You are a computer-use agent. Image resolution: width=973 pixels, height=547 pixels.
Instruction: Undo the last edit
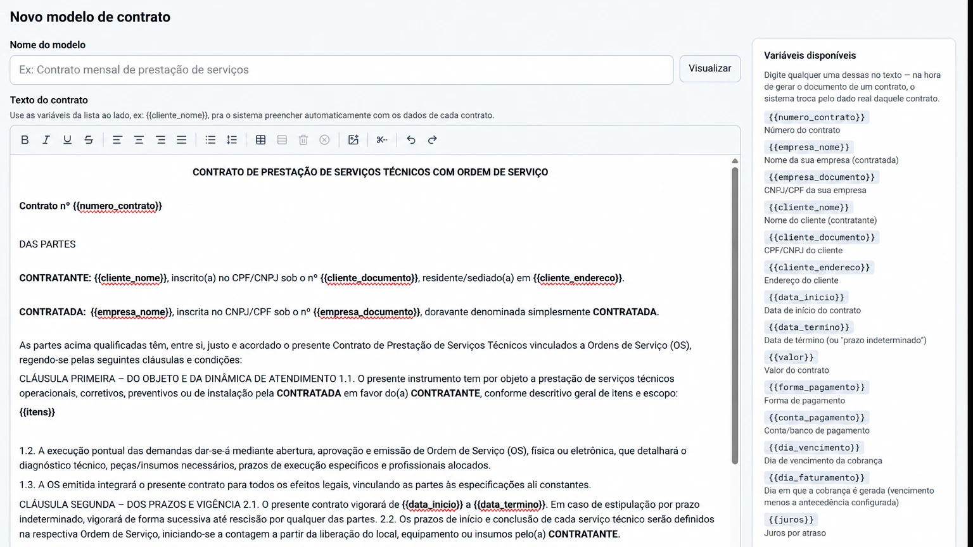tap(411, 140)
